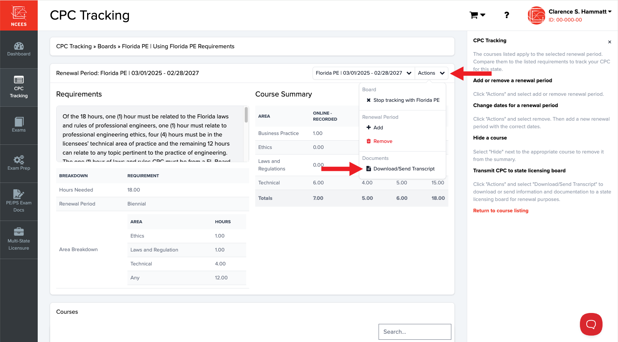Click Florida PE breadcrumb link
Screen dimensions: 618x342
pyautogui.click(x=135, y=46)
